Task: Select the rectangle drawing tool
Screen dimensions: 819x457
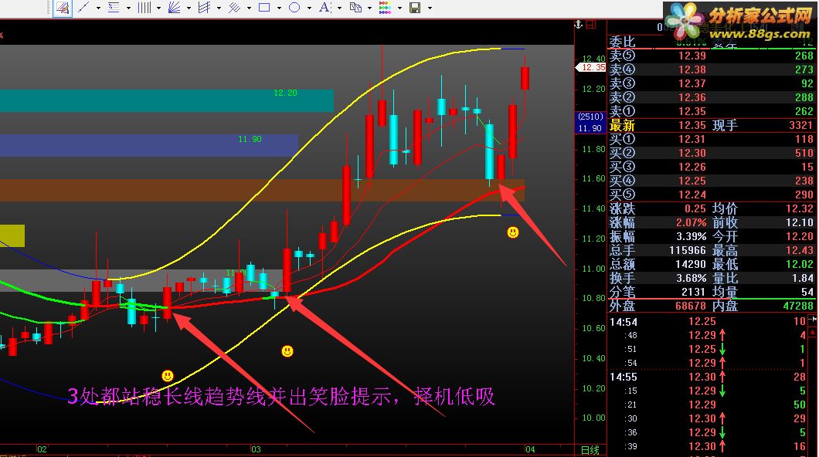Action: click(265, 8)
